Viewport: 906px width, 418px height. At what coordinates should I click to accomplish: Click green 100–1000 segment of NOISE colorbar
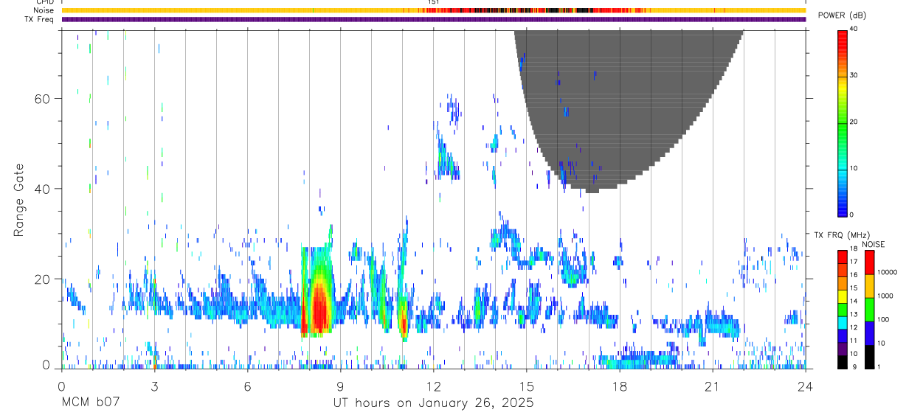pos(869,309)
